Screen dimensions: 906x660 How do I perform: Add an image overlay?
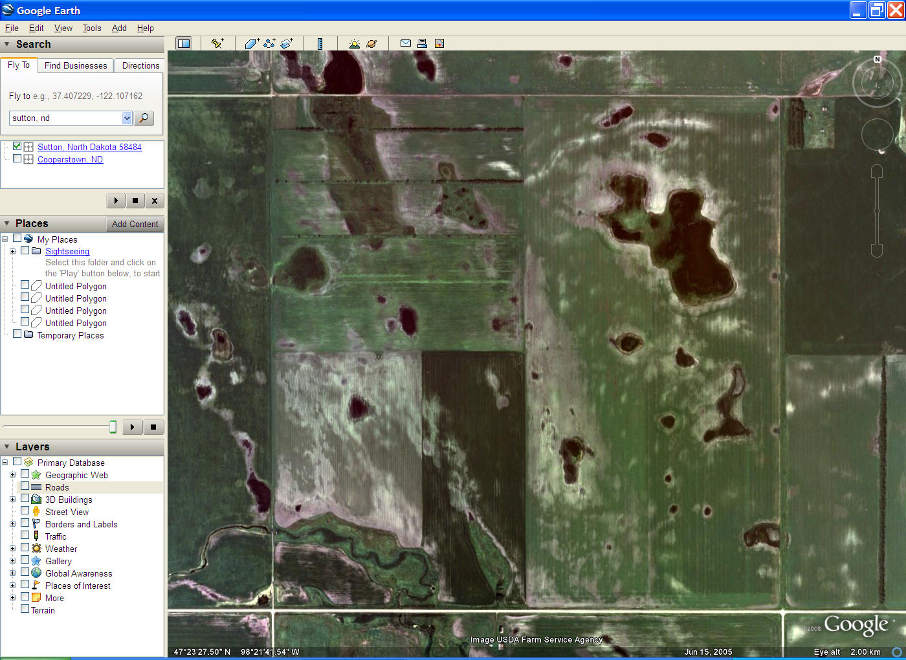tap(287, 43)
